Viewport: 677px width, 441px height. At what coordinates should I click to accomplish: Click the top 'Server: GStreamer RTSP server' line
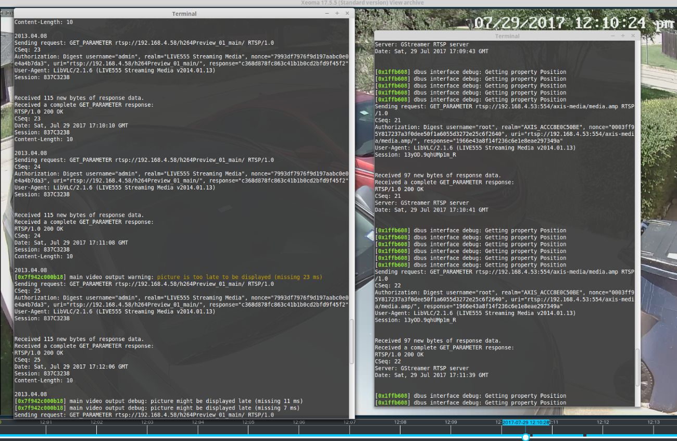point(422,45)
